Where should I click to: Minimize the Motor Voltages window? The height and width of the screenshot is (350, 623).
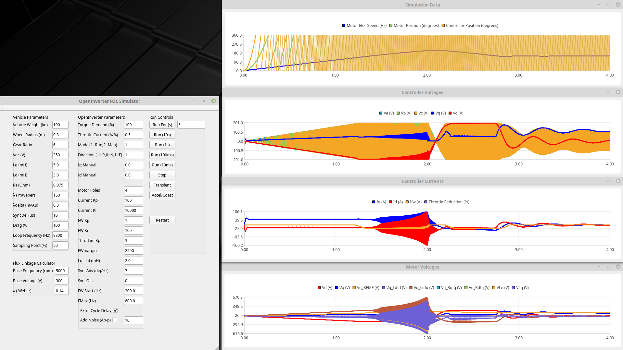pyautogui.click(x=599, y=267)
